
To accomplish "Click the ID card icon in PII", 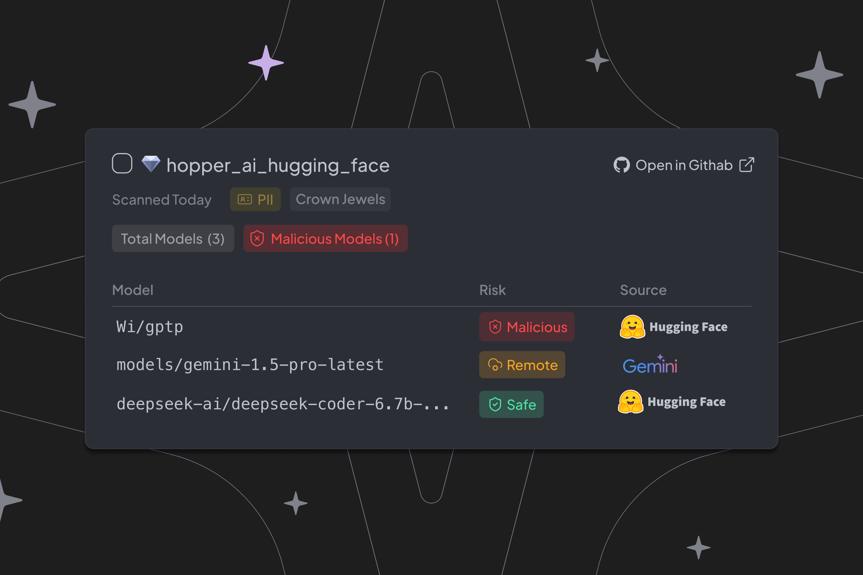I will tap(245, 199).
